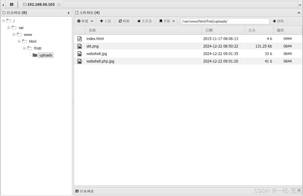Refresh file list with 刷新
The width and height of the screenshot is (303, 196).
click(124, 21)
